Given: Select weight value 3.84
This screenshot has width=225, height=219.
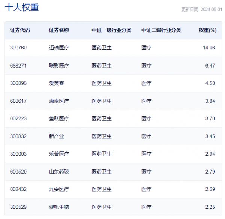Looking at the screenshot, I should (210, 101).
